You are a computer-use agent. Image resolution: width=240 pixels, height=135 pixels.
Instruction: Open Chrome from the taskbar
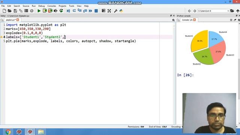point(8,132)
